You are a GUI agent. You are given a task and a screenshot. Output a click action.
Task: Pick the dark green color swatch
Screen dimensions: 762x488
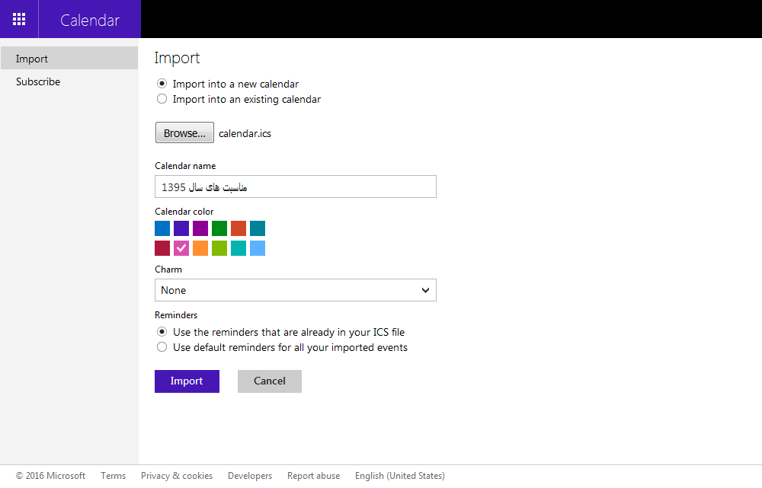pos(219,228)
